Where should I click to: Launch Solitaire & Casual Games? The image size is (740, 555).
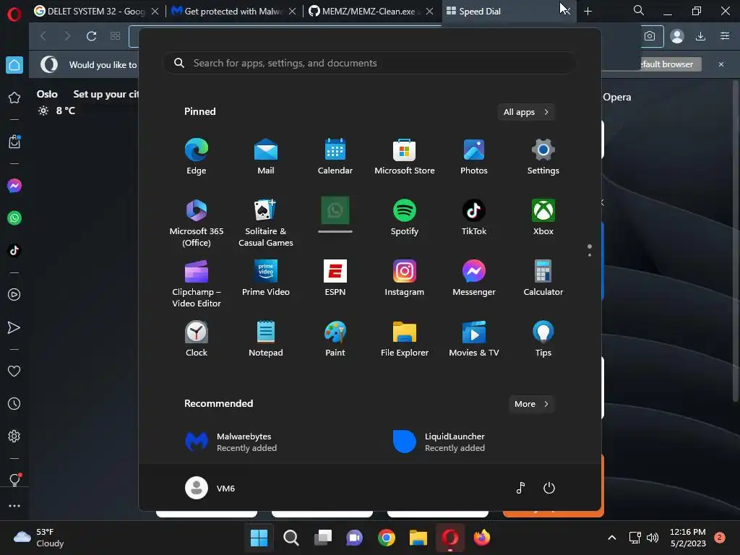(x=266, y=223)
